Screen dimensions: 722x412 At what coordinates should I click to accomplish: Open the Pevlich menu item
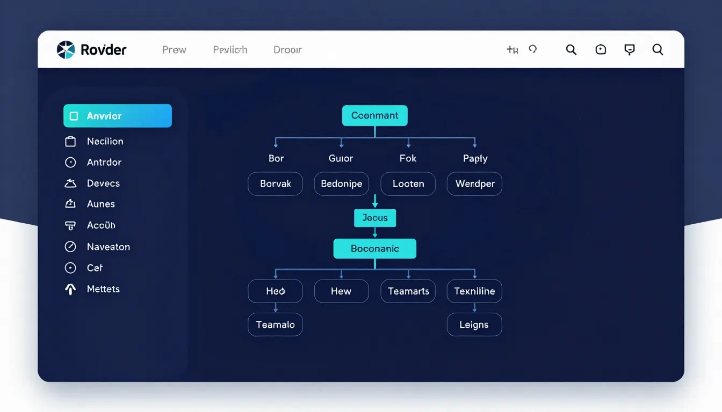click(230, 50)
